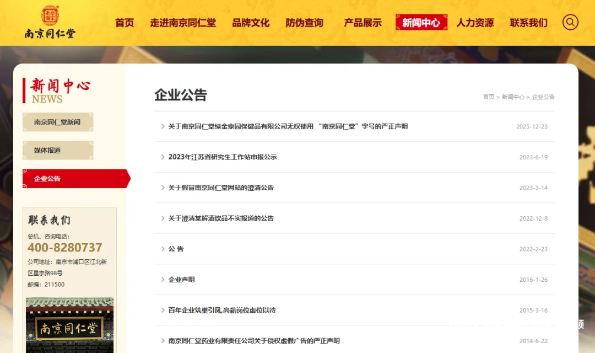Click the date 2022-2-23
The height and width of the screenshot is (353, 595).
click(533, 249)
